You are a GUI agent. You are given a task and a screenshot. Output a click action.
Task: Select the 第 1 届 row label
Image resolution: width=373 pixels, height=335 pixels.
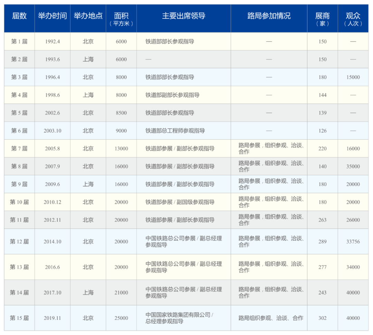click(19, 41)
